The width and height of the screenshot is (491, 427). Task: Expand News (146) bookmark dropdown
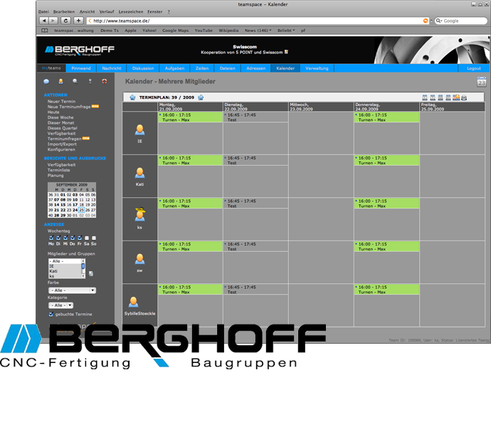tap(258, 31)
